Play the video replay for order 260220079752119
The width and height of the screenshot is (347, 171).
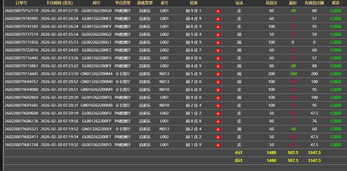pyautogui.click(x=218, y=11)
